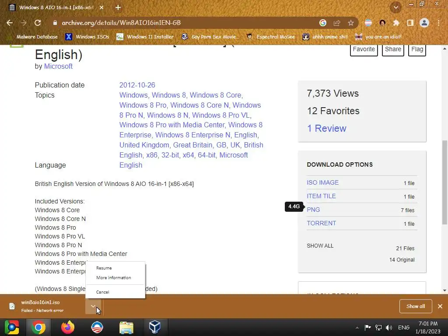Toggle the browser side panel icon
The image size is (448, 336).
(x=410, y=23)
